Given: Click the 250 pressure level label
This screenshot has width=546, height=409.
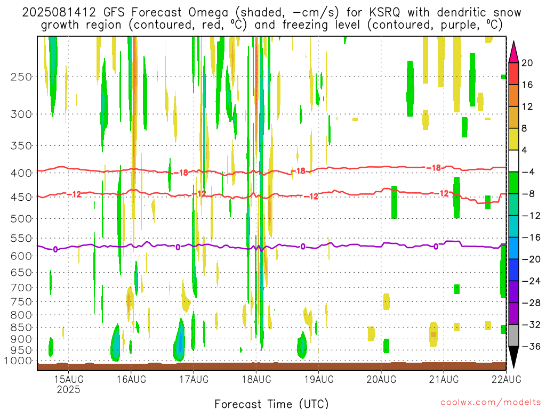Looking at the screenshot, I should click(21, 77).
